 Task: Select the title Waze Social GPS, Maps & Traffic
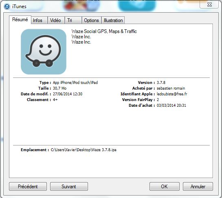(x=104, y=31)
